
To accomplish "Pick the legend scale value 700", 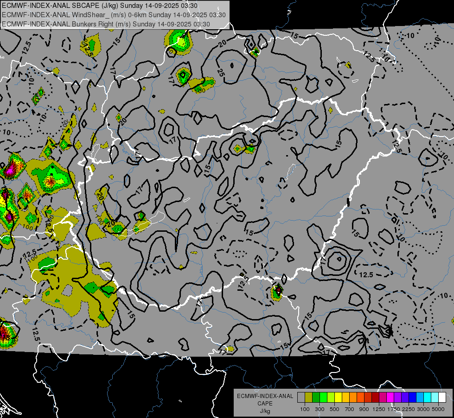I will pyautogui.click(x=350, y=409).
